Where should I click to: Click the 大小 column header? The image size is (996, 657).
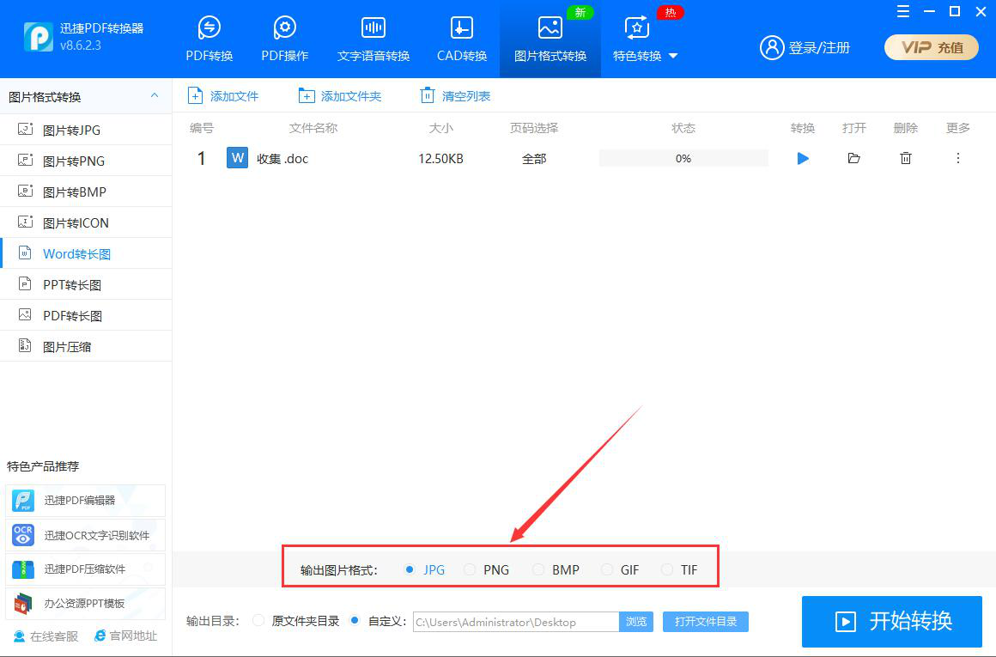(x=440, y=128)
